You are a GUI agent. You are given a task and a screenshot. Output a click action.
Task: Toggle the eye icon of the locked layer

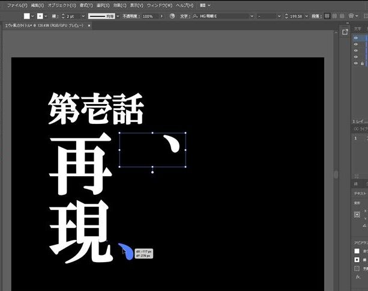pyautogui.click(x=355, y=63)
